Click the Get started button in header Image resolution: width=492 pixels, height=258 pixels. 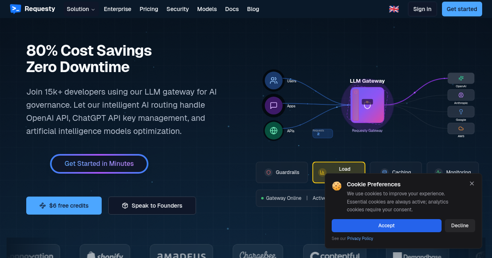(x=462, y=9)
